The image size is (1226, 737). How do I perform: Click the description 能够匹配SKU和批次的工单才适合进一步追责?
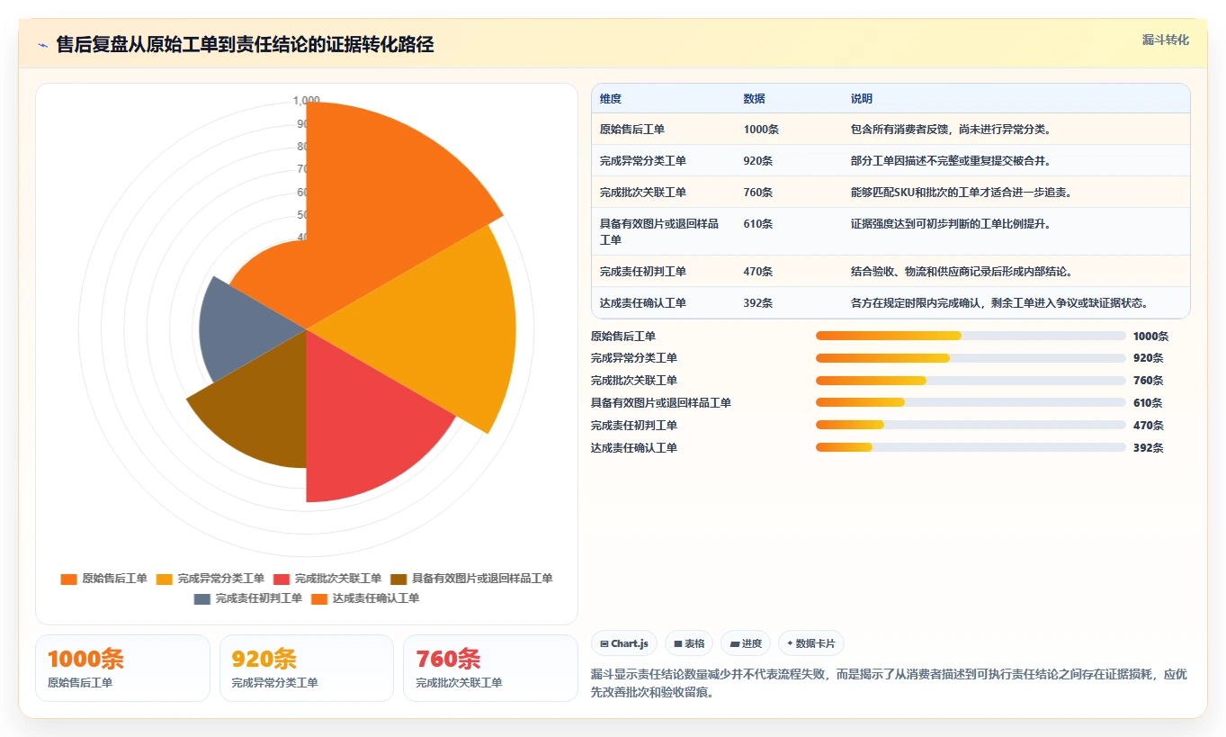click(x=961, y=193)
